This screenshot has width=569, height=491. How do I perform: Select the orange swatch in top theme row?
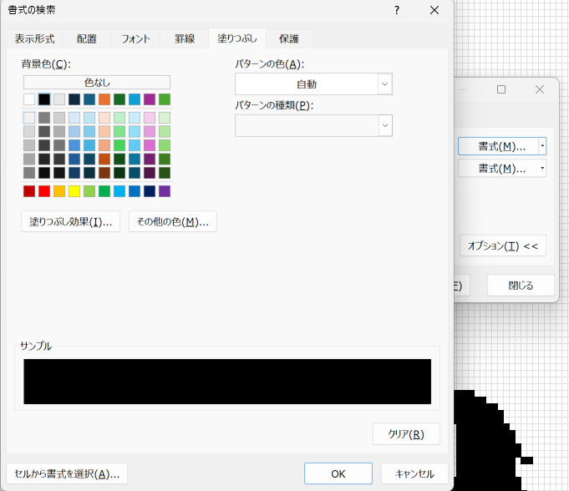click(x=104, y=99)
